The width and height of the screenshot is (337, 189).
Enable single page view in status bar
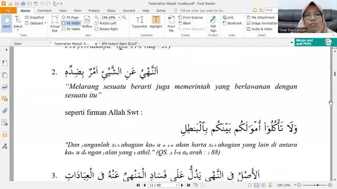250,185
